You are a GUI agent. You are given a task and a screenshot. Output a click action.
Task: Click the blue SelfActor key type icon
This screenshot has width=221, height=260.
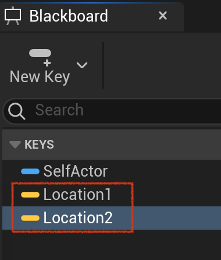[30, 171]
